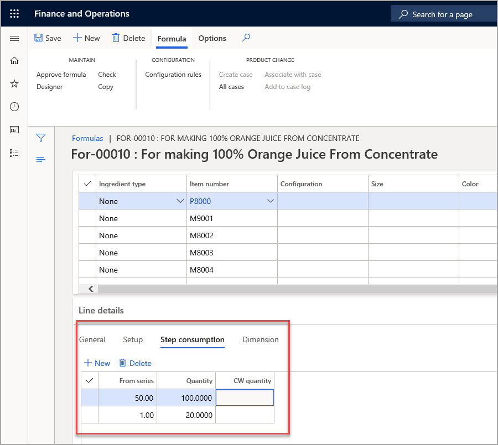Open Recent clock icon in sidebar
The width and height of the screenshot is (498, 445).
[x=14, y=107]
